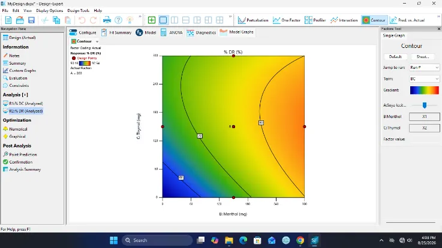
Task: Switch to the ANOVA tab
Action: pyautogui.click(x=172, y=32)
